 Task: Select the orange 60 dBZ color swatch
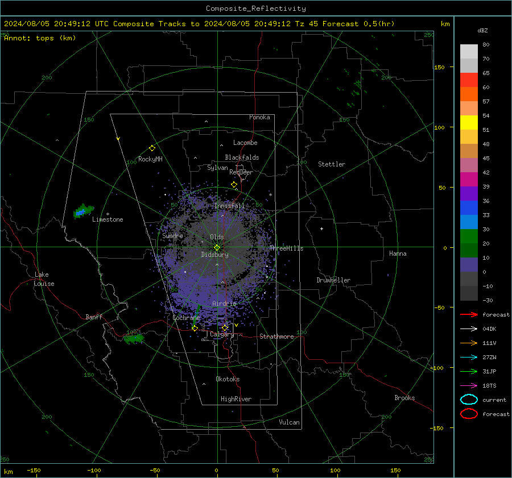469,94
